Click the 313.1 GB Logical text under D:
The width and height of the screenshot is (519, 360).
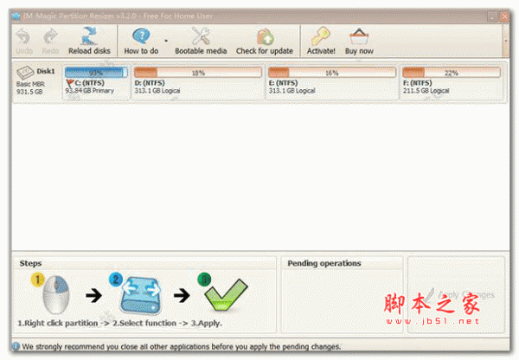[x=157, y=91]
